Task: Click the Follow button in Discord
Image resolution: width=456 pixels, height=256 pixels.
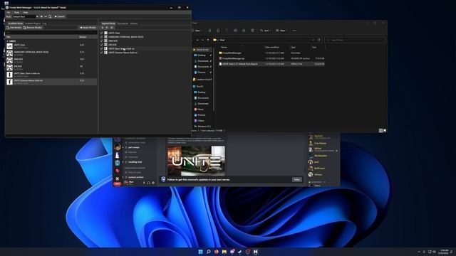Action: [296, 180]
